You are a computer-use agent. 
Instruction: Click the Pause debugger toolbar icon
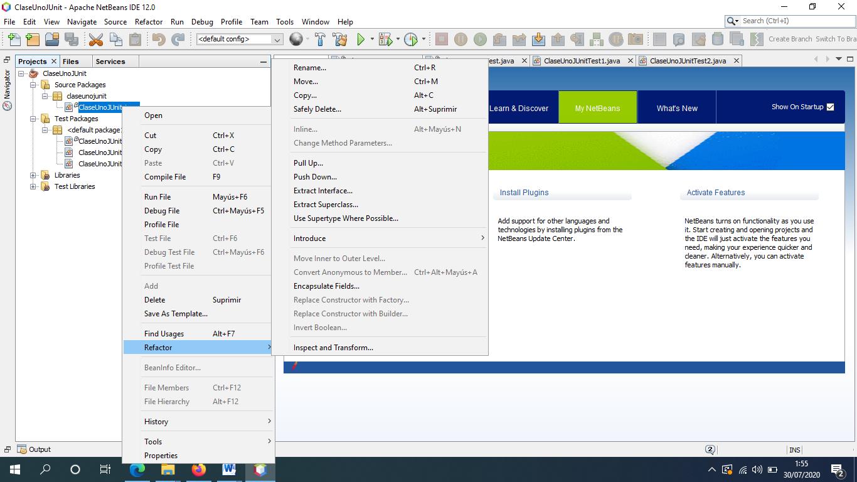coord(460,39)
